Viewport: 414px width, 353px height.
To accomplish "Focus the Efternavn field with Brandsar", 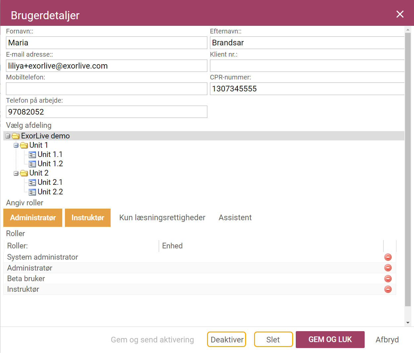I will pos(307,43).
